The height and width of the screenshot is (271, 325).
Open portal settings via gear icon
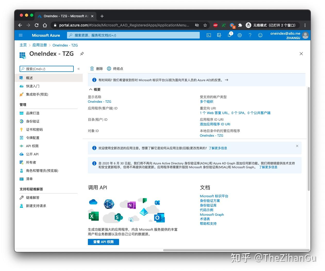[240, 35]
